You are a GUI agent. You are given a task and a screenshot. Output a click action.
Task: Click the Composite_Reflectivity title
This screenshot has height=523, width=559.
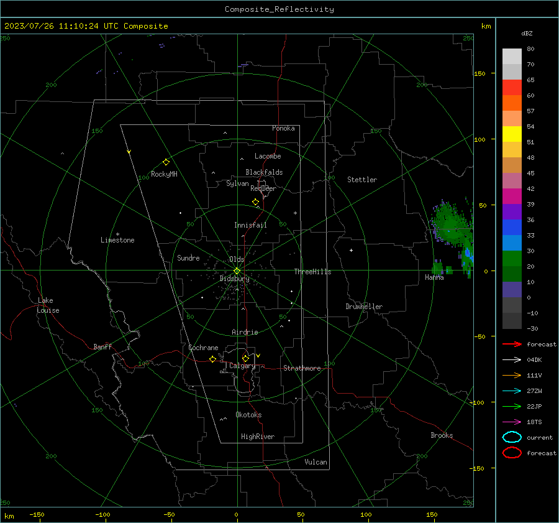pyautogui.click(x=279, y=9)
